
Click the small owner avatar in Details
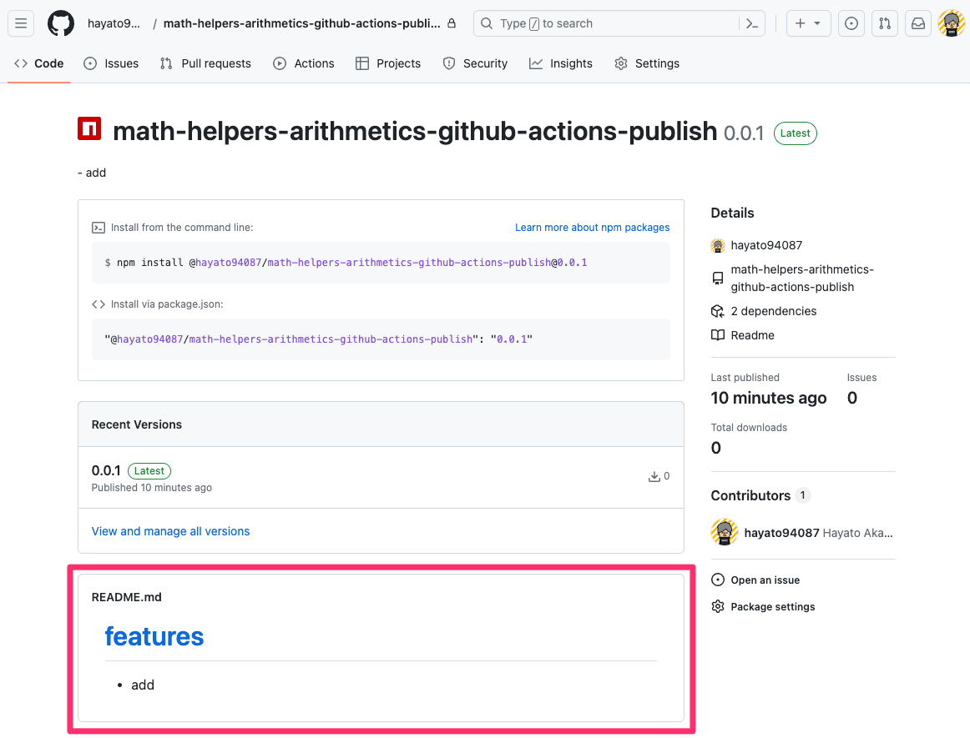(718, 245)
